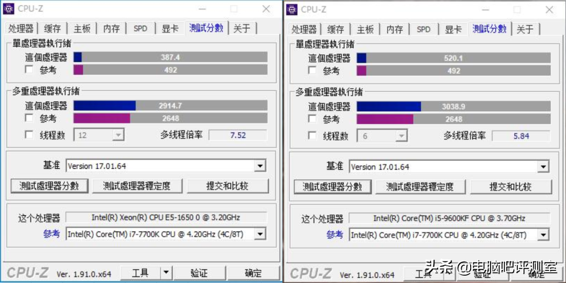This screenshot has width=566, height=283.
Task: Click 验证 button in left window
Action: click(x=199, y=273)
